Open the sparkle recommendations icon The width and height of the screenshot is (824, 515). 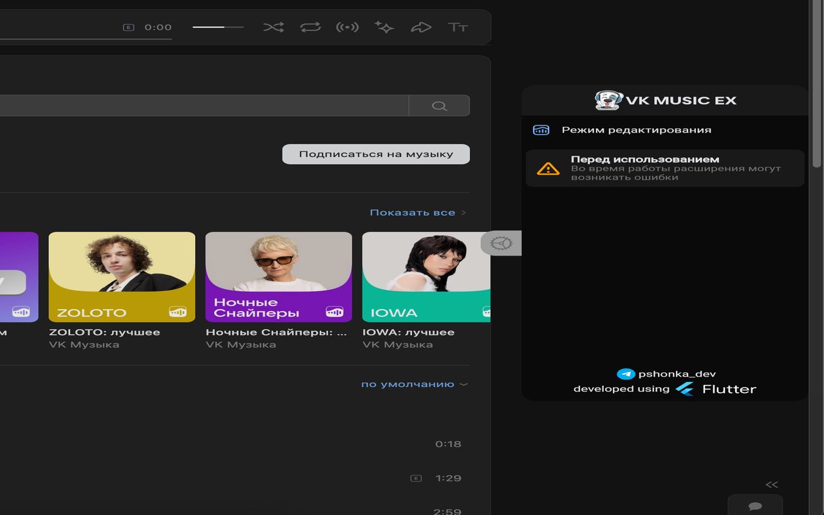point(384,27)
